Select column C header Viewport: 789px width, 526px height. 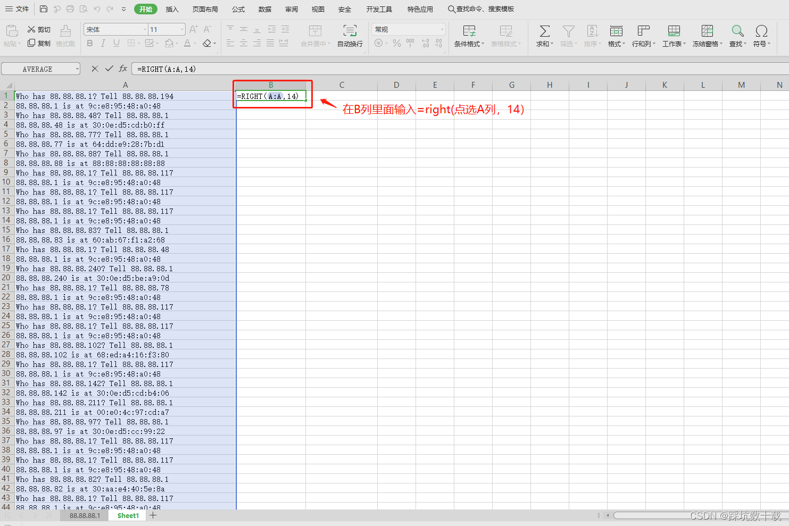point(342,85)
